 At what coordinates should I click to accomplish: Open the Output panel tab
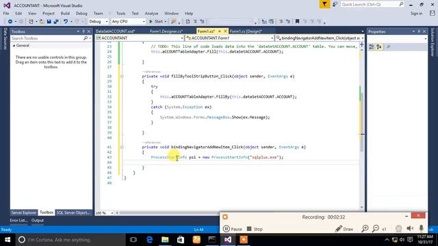pyautogui.click(x=37, y=220)
